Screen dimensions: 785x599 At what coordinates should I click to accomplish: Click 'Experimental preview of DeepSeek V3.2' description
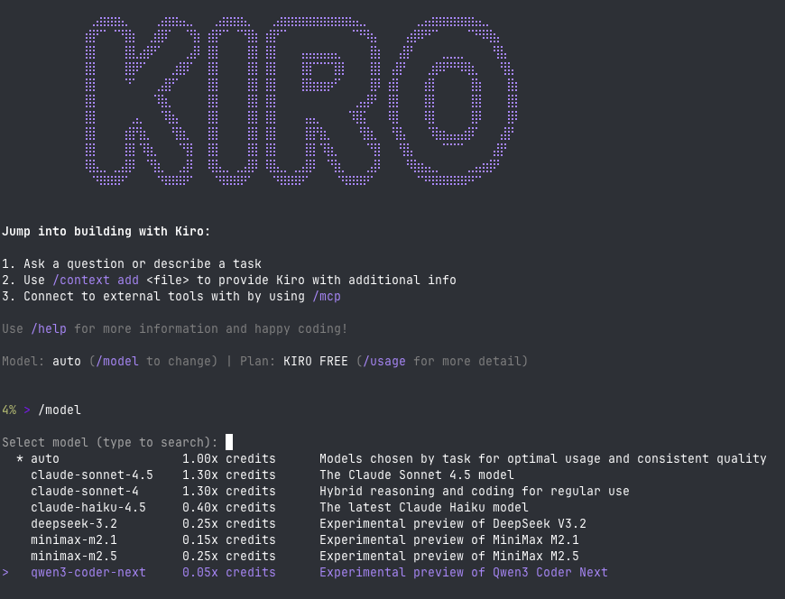coord(453,524)
